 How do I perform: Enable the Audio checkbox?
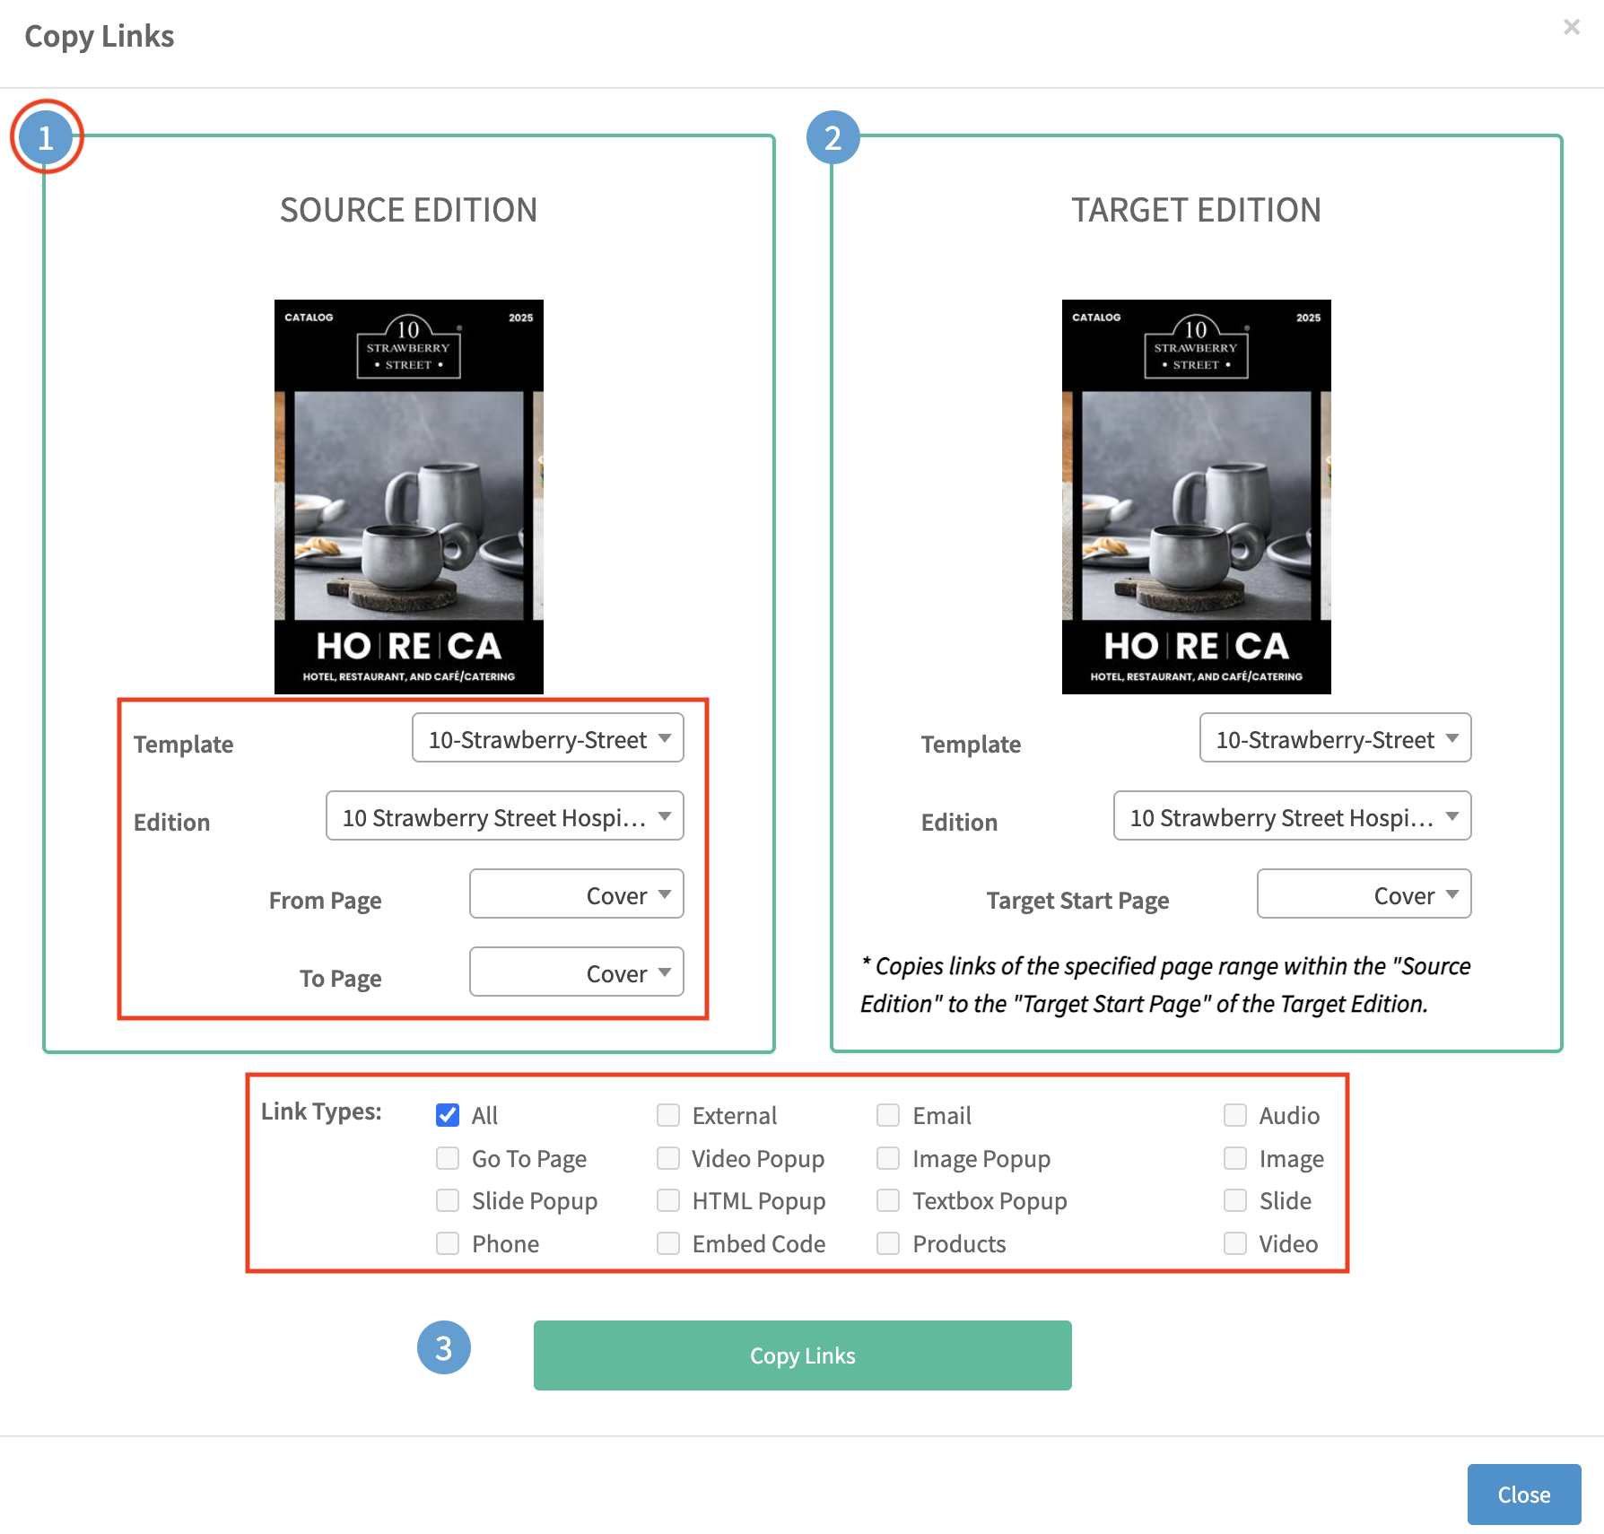click(1235, 1115)
